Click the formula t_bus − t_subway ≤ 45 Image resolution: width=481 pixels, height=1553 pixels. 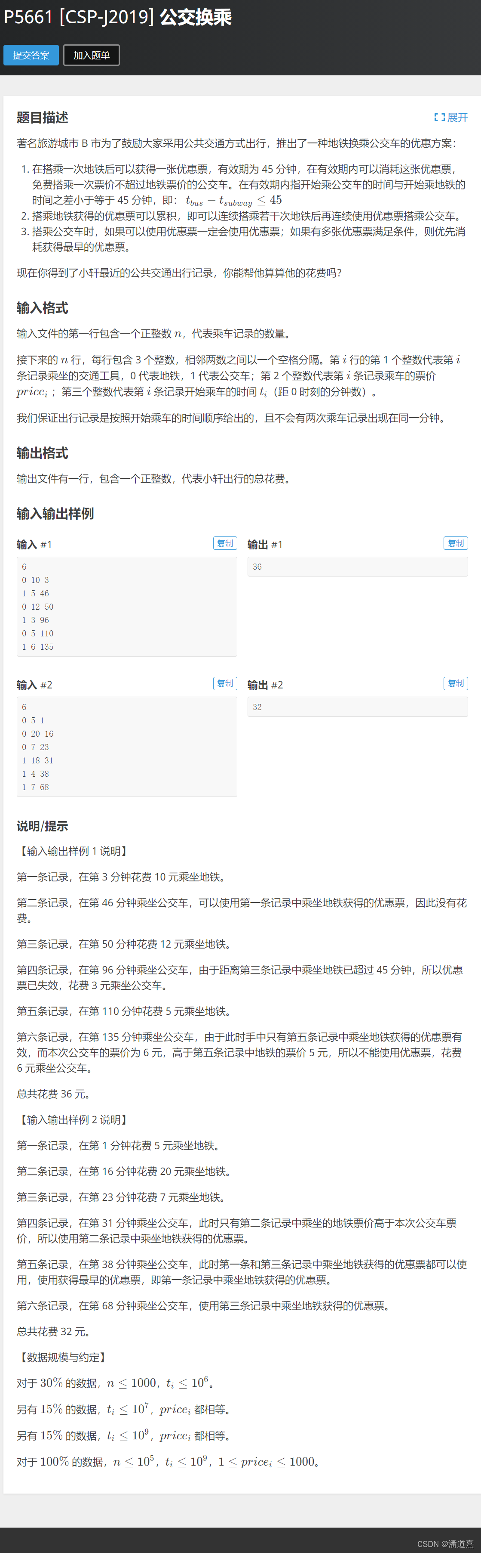tap(233, 201)
